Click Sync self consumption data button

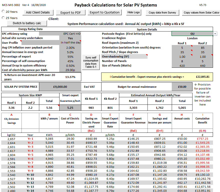[91, 62]
